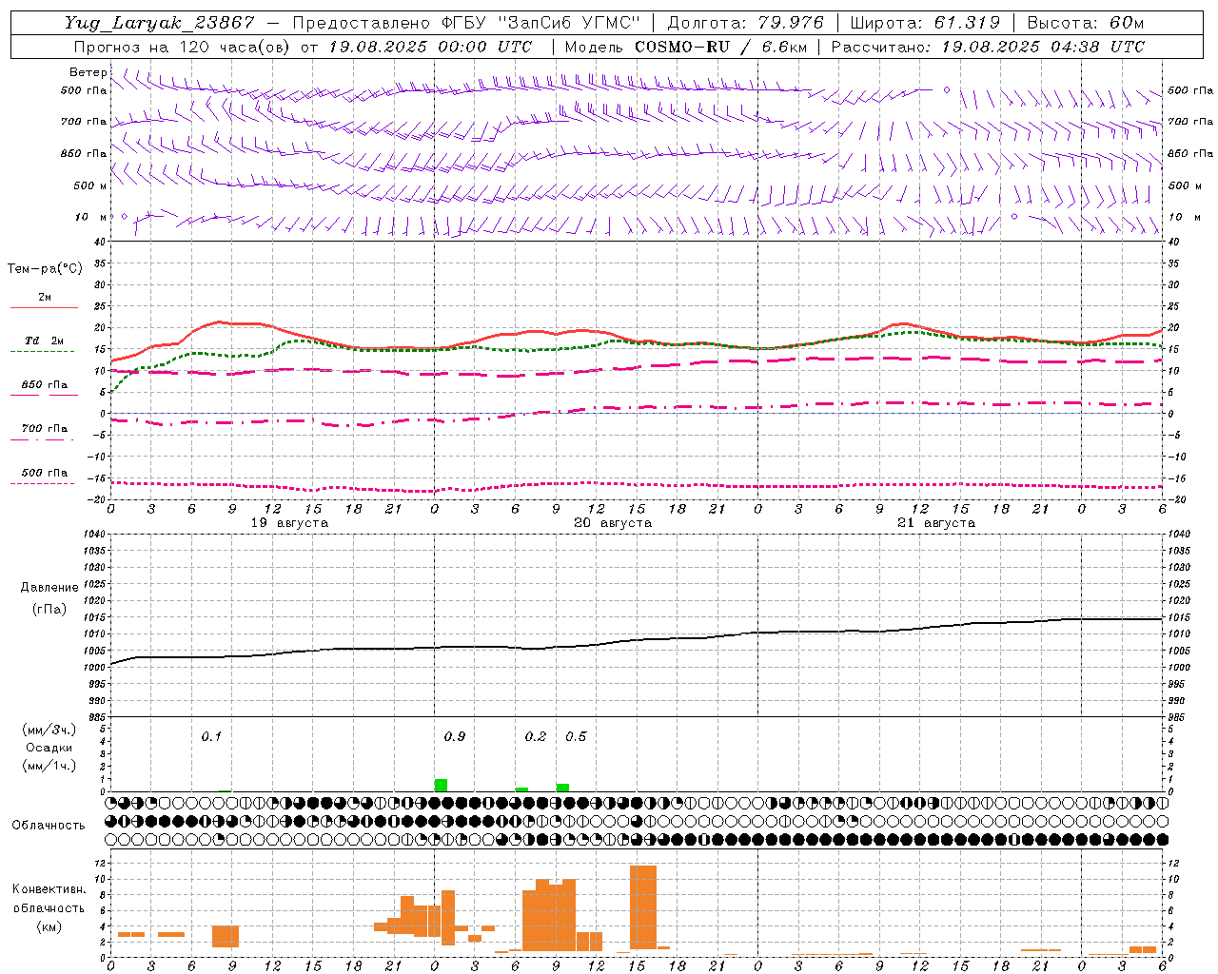The image size is (1218, 974).
Task: Click the 0.9 precipitation value
Action: click(455, 736)
